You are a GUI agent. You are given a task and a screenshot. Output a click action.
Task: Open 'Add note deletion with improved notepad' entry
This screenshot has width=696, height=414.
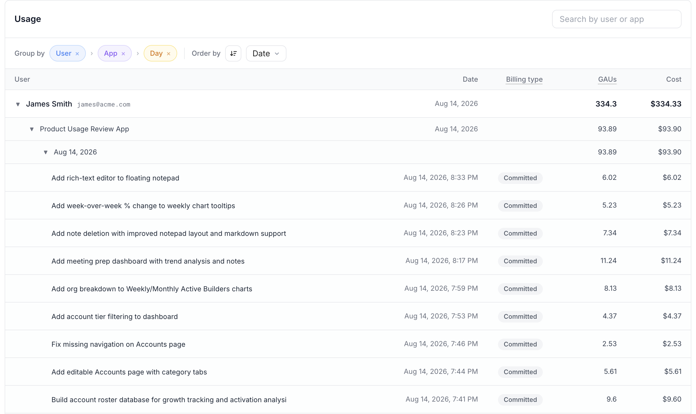(x=169, y=234)
